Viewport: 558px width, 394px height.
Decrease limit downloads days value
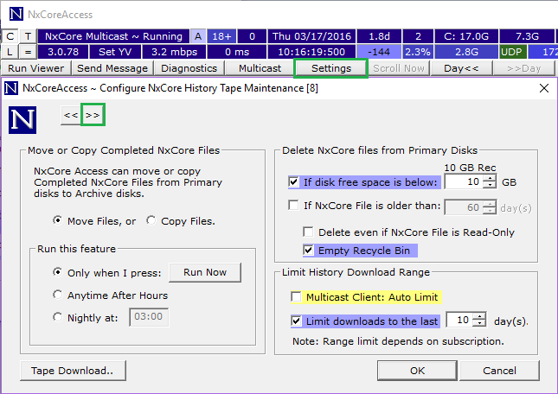point(480,323)
